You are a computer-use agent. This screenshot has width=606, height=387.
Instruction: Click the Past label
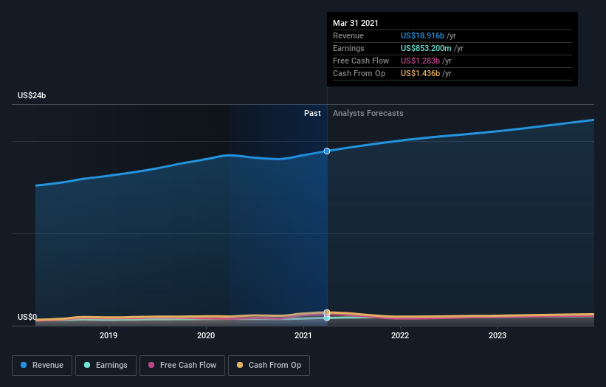click(312, 113)
